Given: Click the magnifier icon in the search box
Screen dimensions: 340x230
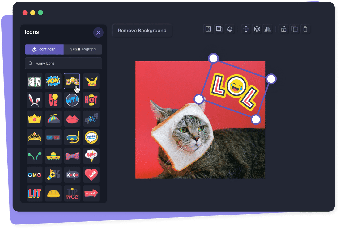Looking at the screenshot, I should point(31,63).
